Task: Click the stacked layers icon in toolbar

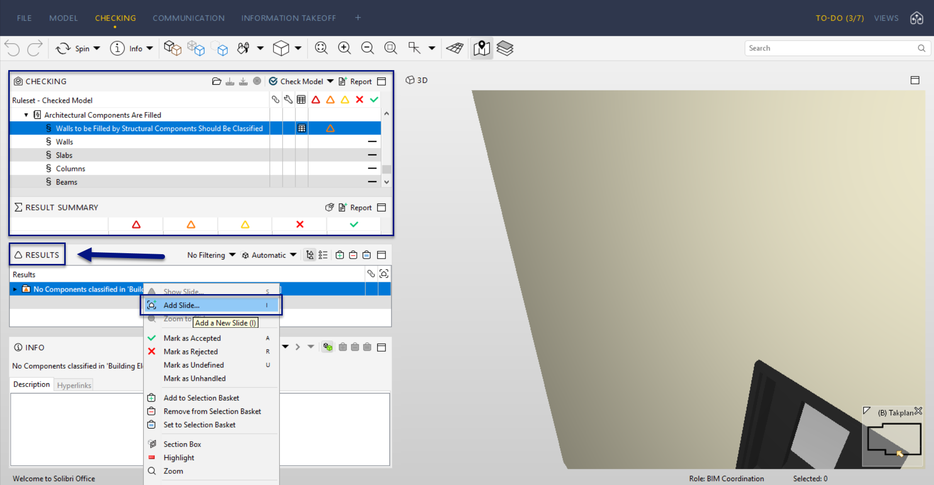Action: pos(505,48)
